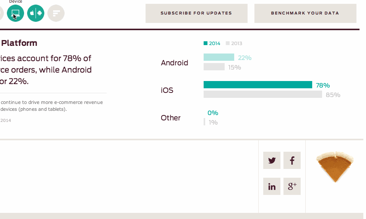Click the Platform heading text

tap(19, 43)
